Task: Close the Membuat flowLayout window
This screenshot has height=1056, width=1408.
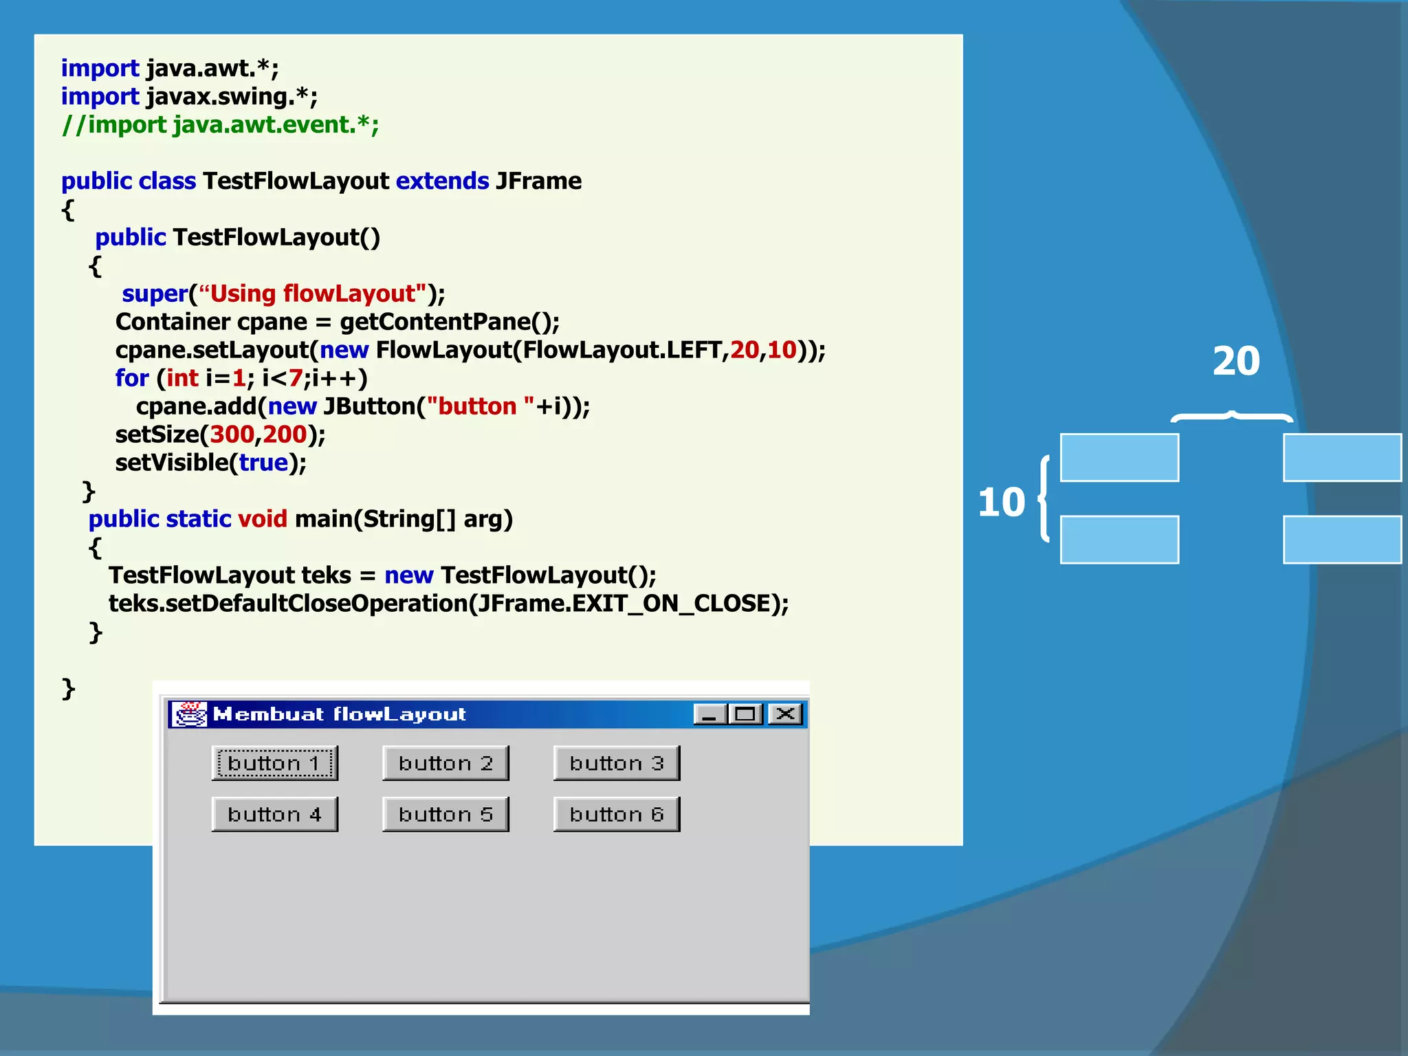Action: click(x=785, y=715)
